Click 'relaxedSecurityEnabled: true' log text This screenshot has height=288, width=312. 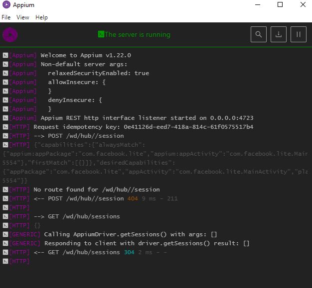[x=99, y=73]
